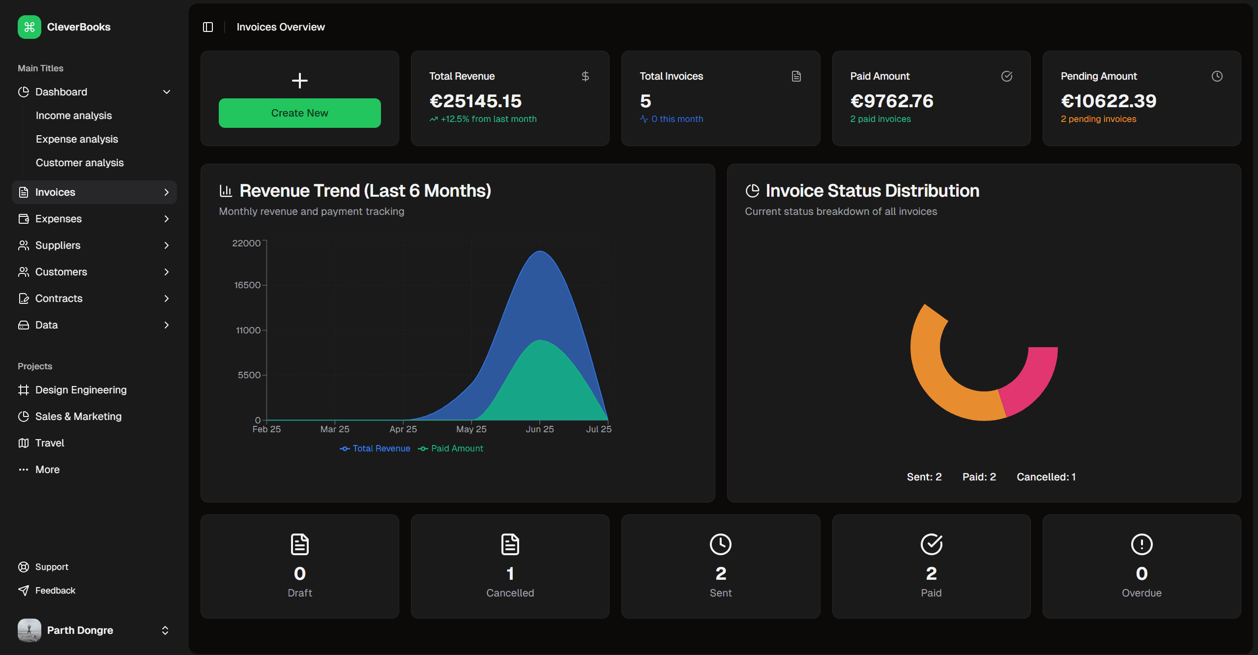Click the Suppliers people icon

[x=24, y=245]
